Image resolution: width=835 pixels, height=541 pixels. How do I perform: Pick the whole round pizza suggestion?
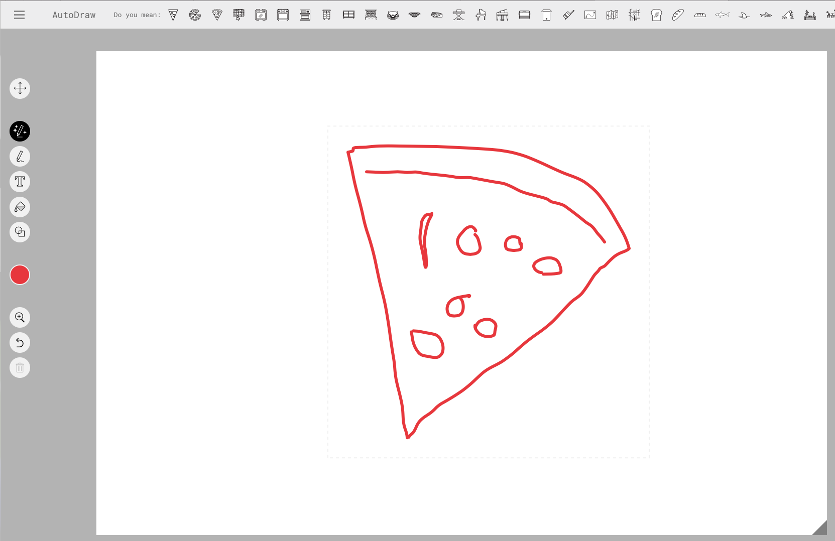[x=195, y=15]
